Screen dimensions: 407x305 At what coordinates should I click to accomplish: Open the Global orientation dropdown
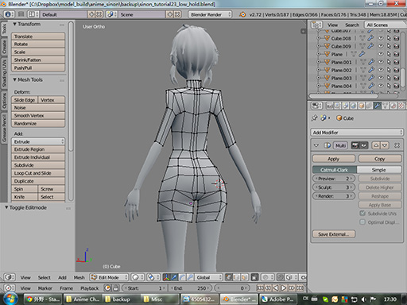click(208, 277)
